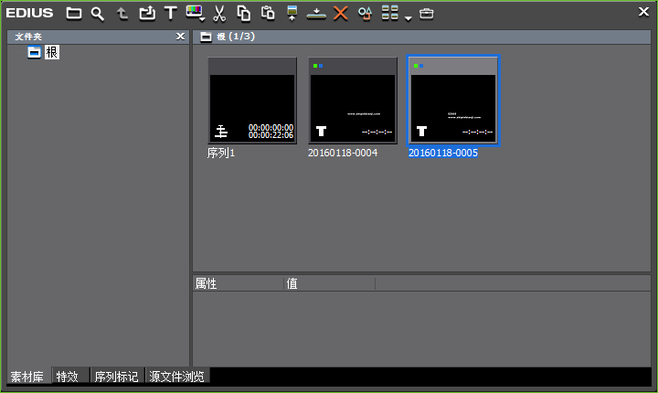Close the 文件夹 folder pane

tap(180, 37)
